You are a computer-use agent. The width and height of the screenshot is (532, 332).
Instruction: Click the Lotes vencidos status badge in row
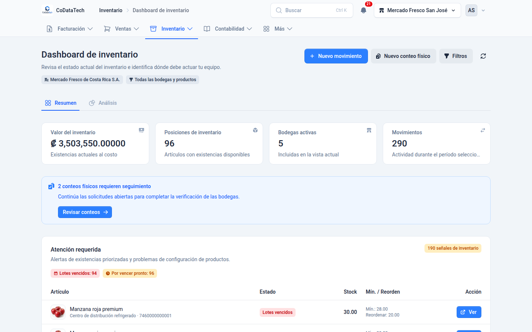(277, 312)
